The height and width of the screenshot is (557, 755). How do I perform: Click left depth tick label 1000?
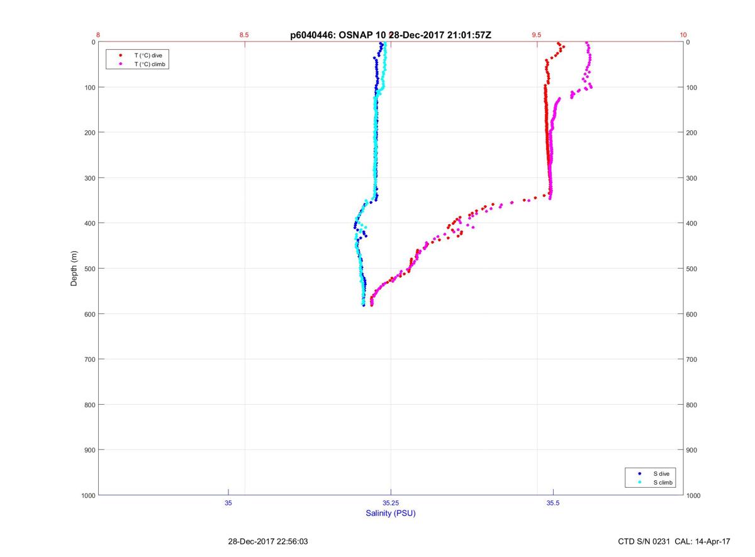click(87, 495)
